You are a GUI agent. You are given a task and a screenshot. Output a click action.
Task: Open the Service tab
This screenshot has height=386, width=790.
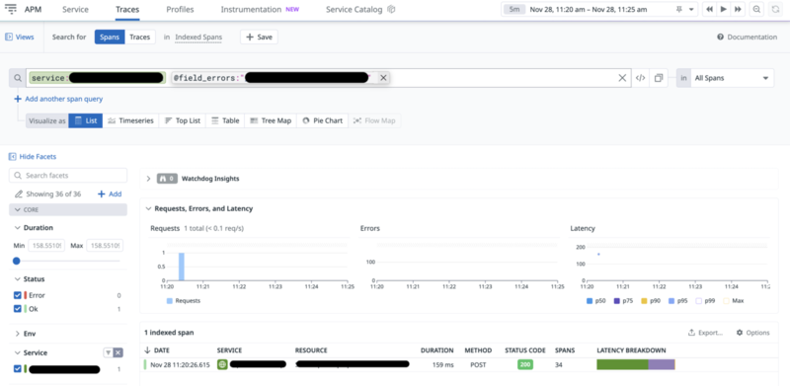point(75,10)
